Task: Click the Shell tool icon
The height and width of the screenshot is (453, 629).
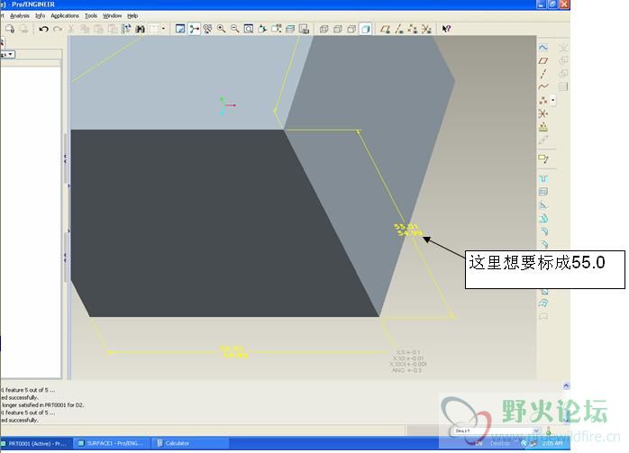Action: pos(543,192)
